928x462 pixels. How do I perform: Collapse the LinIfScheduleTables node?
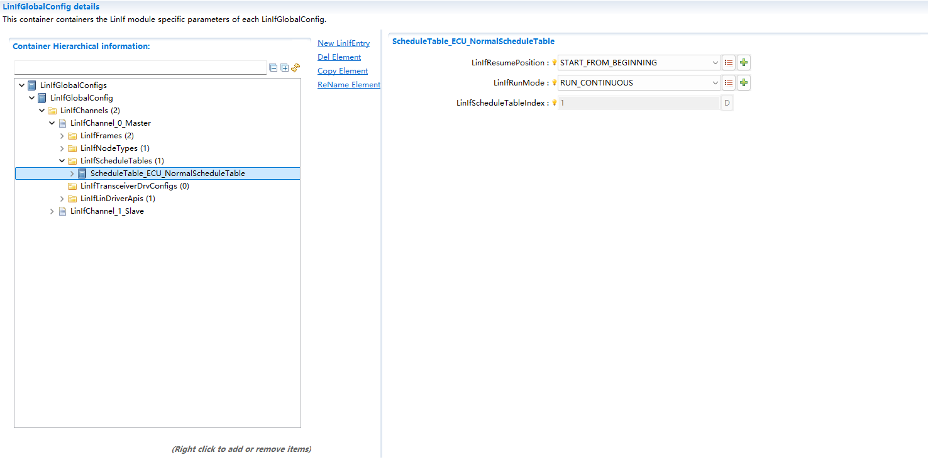tap(62, 160)
